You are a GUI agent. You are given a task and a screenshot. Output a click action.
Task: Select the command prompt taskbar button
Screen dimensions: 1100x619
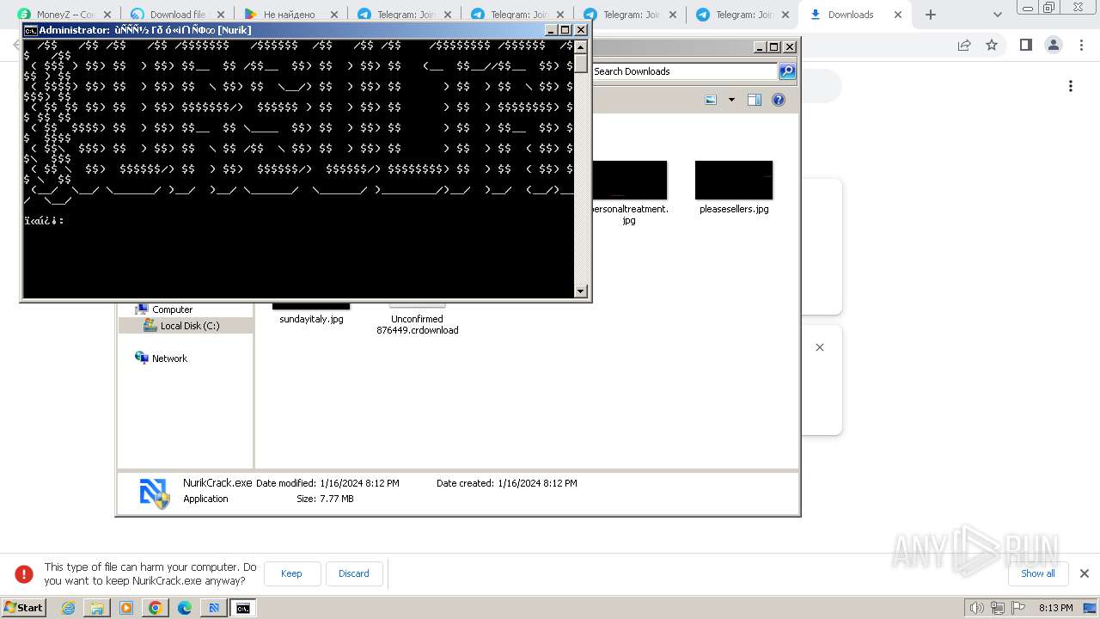[243, 608]
